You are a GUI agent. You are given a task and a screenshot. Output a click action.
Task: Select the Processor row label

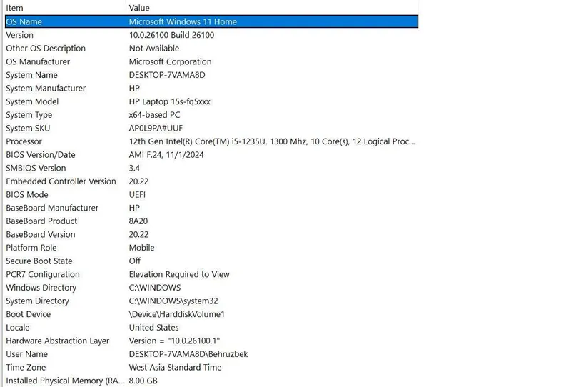[x=24, y=141]
